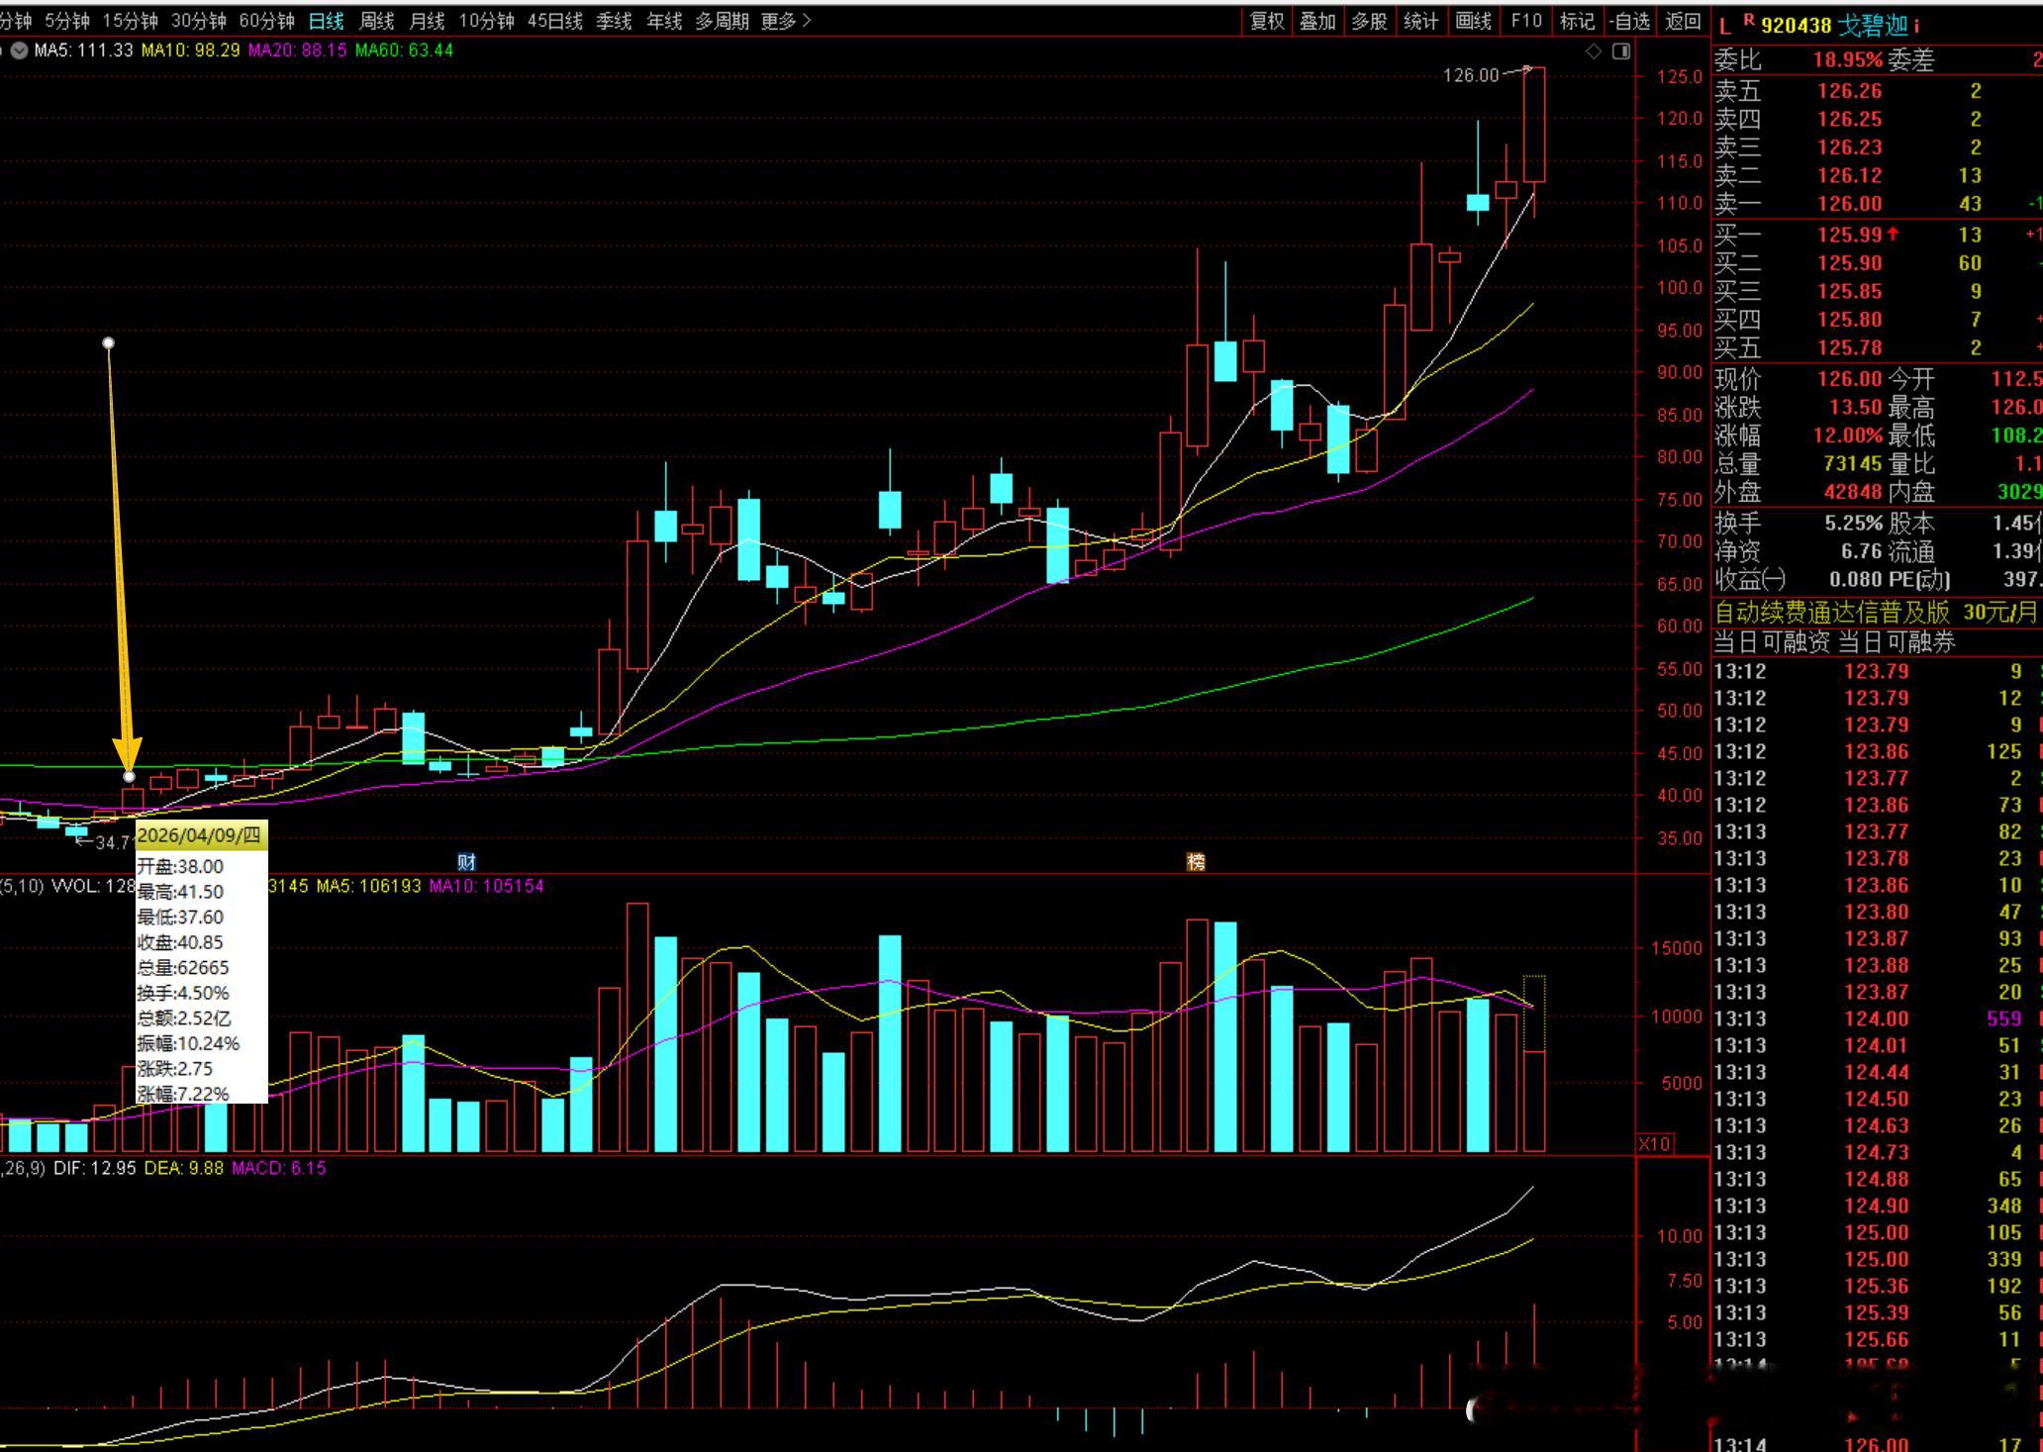
Task: Click the 委比 value 18.95%
Action: pyautogui.click(x=1848, y=60)
